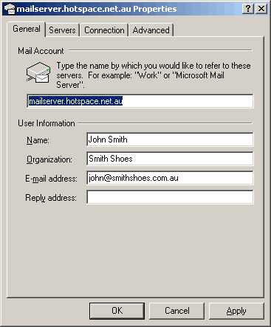Click the E-mail address input field

[x=170, y=178]
